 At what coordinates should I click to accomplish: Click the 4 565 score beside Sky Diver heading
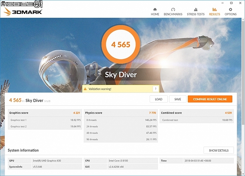click(15, 100)
